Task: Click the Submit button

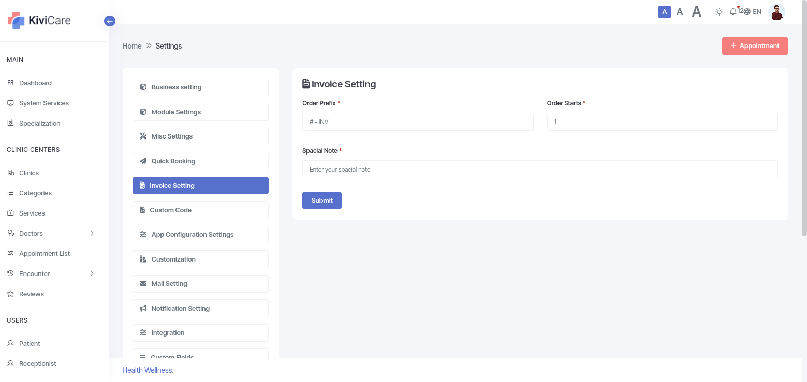Action: point(322,201)
